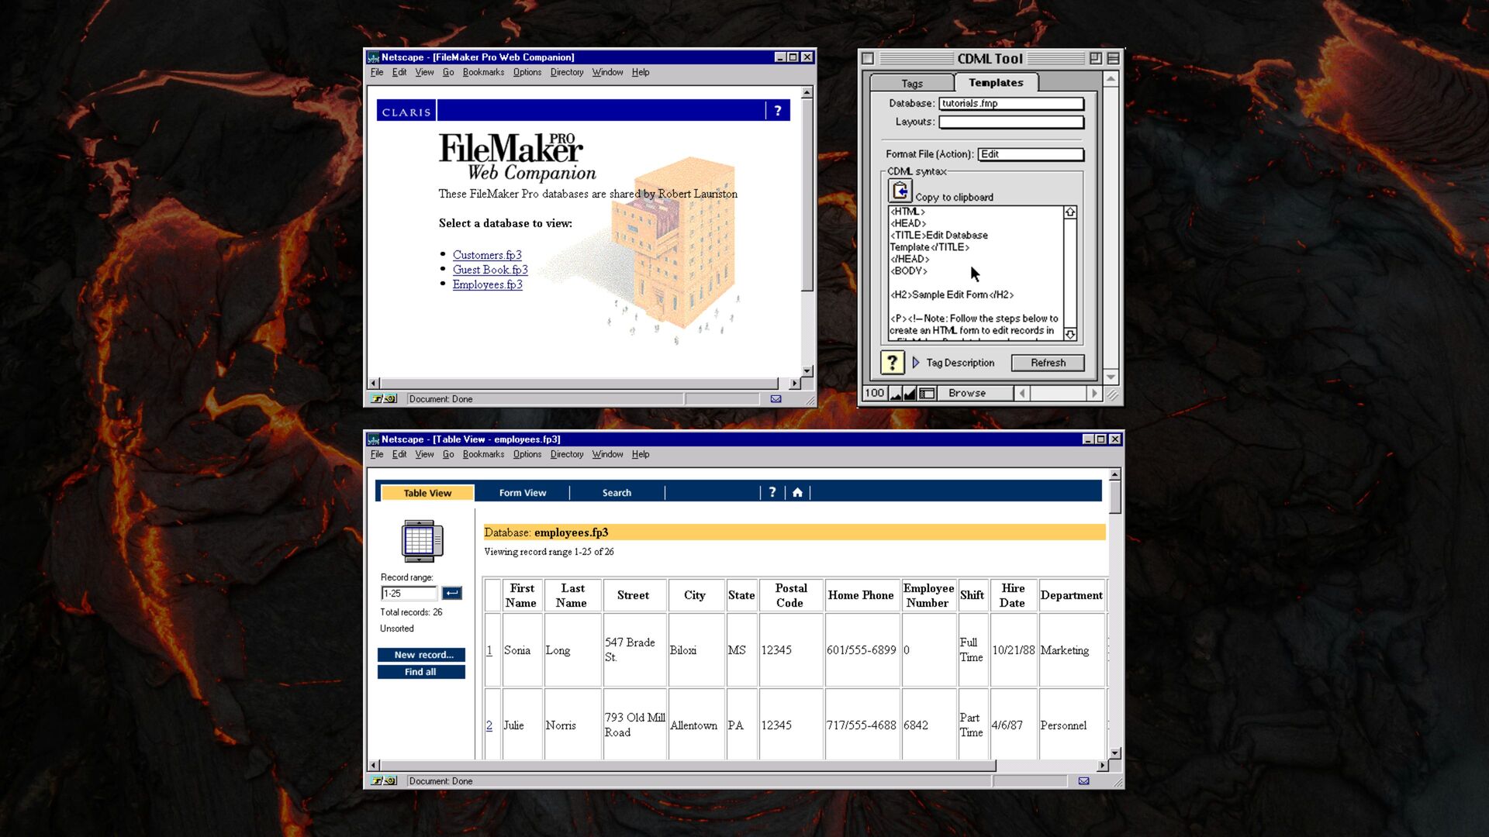The image size is (1489, 837).
Task: Open Options menu in Web Companion window
Action: 527,73
